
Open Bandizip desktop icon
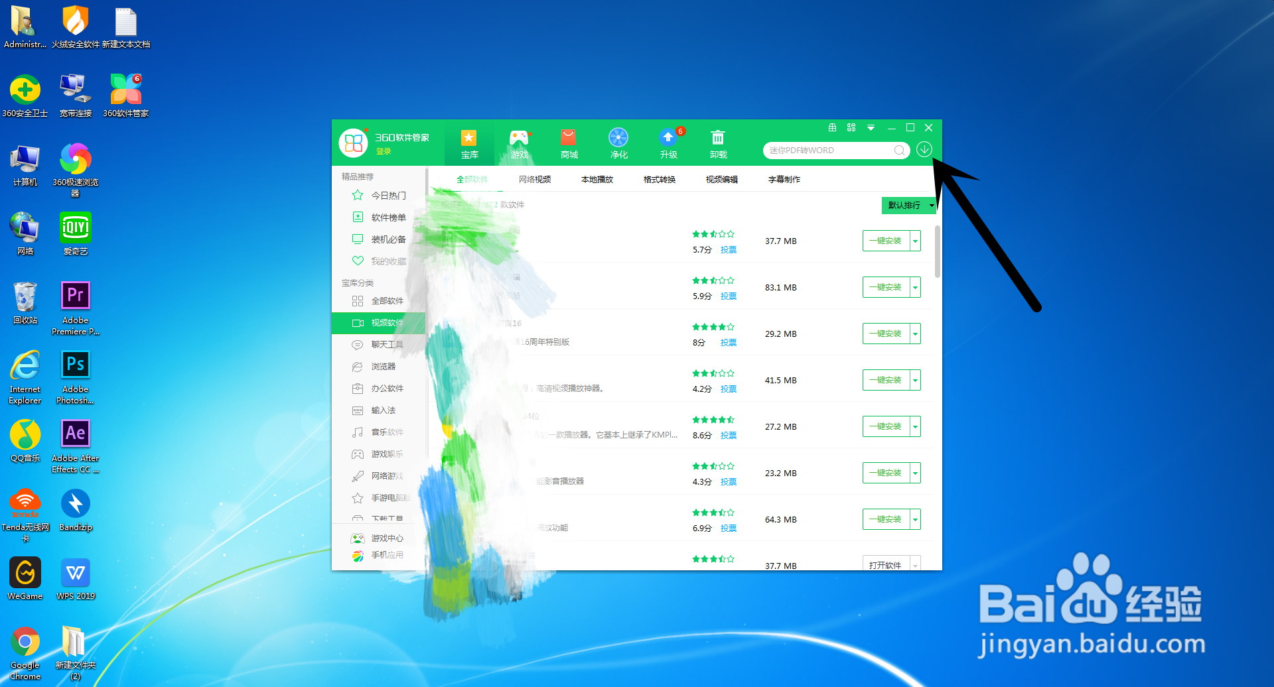tap(76, 510)
